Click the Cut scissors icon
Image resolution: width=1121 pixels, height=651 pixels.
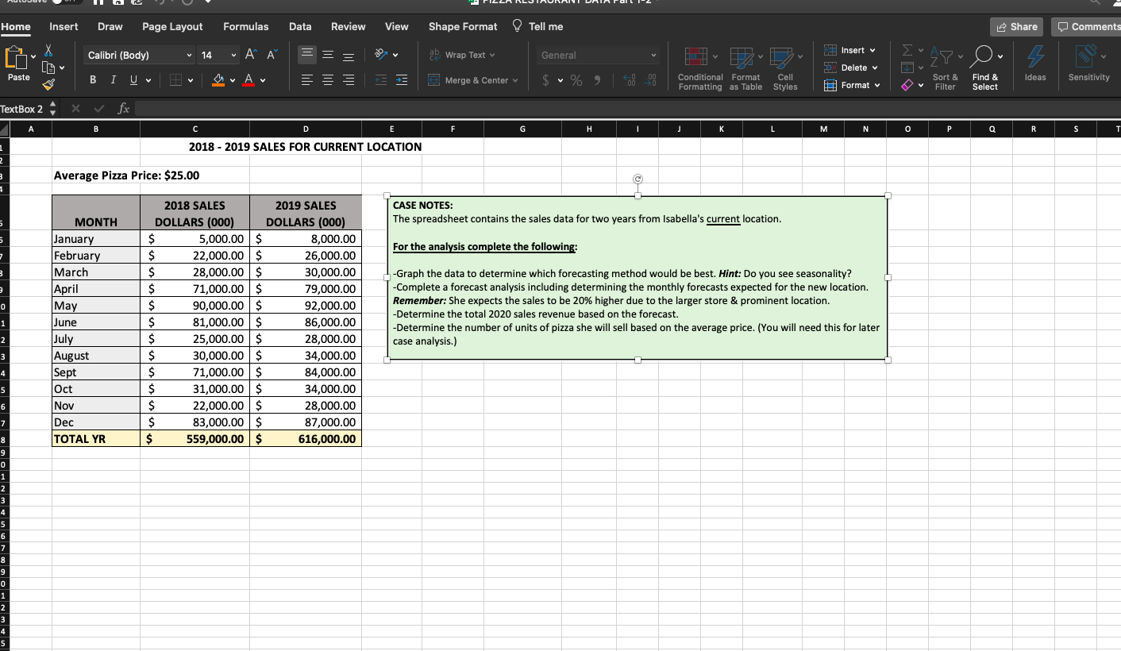(x=49, y=49)
